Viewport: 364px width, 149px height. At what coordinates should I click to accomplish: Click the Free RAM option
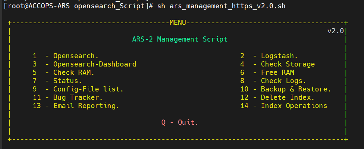(277, 72)
